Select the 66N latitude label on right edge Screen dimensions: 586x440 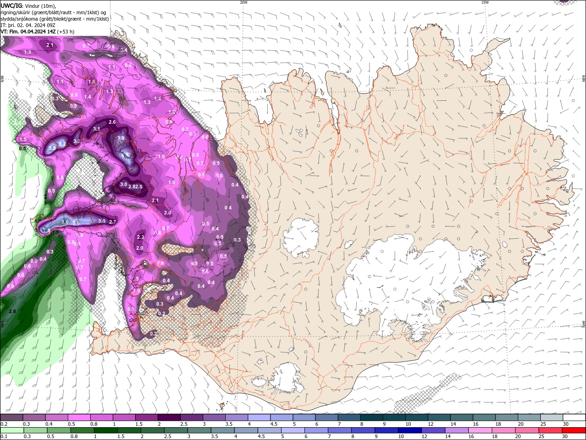584,78
